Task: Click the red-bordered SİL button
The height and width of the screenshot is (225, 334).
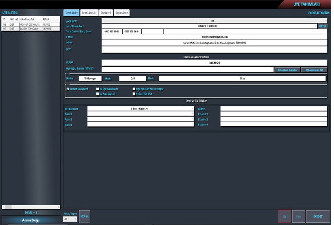Action: (x=285, y=216)
